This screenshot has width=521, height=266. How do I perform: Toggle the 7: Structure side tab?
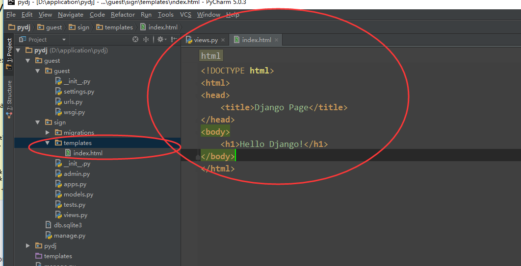[9, 99]
